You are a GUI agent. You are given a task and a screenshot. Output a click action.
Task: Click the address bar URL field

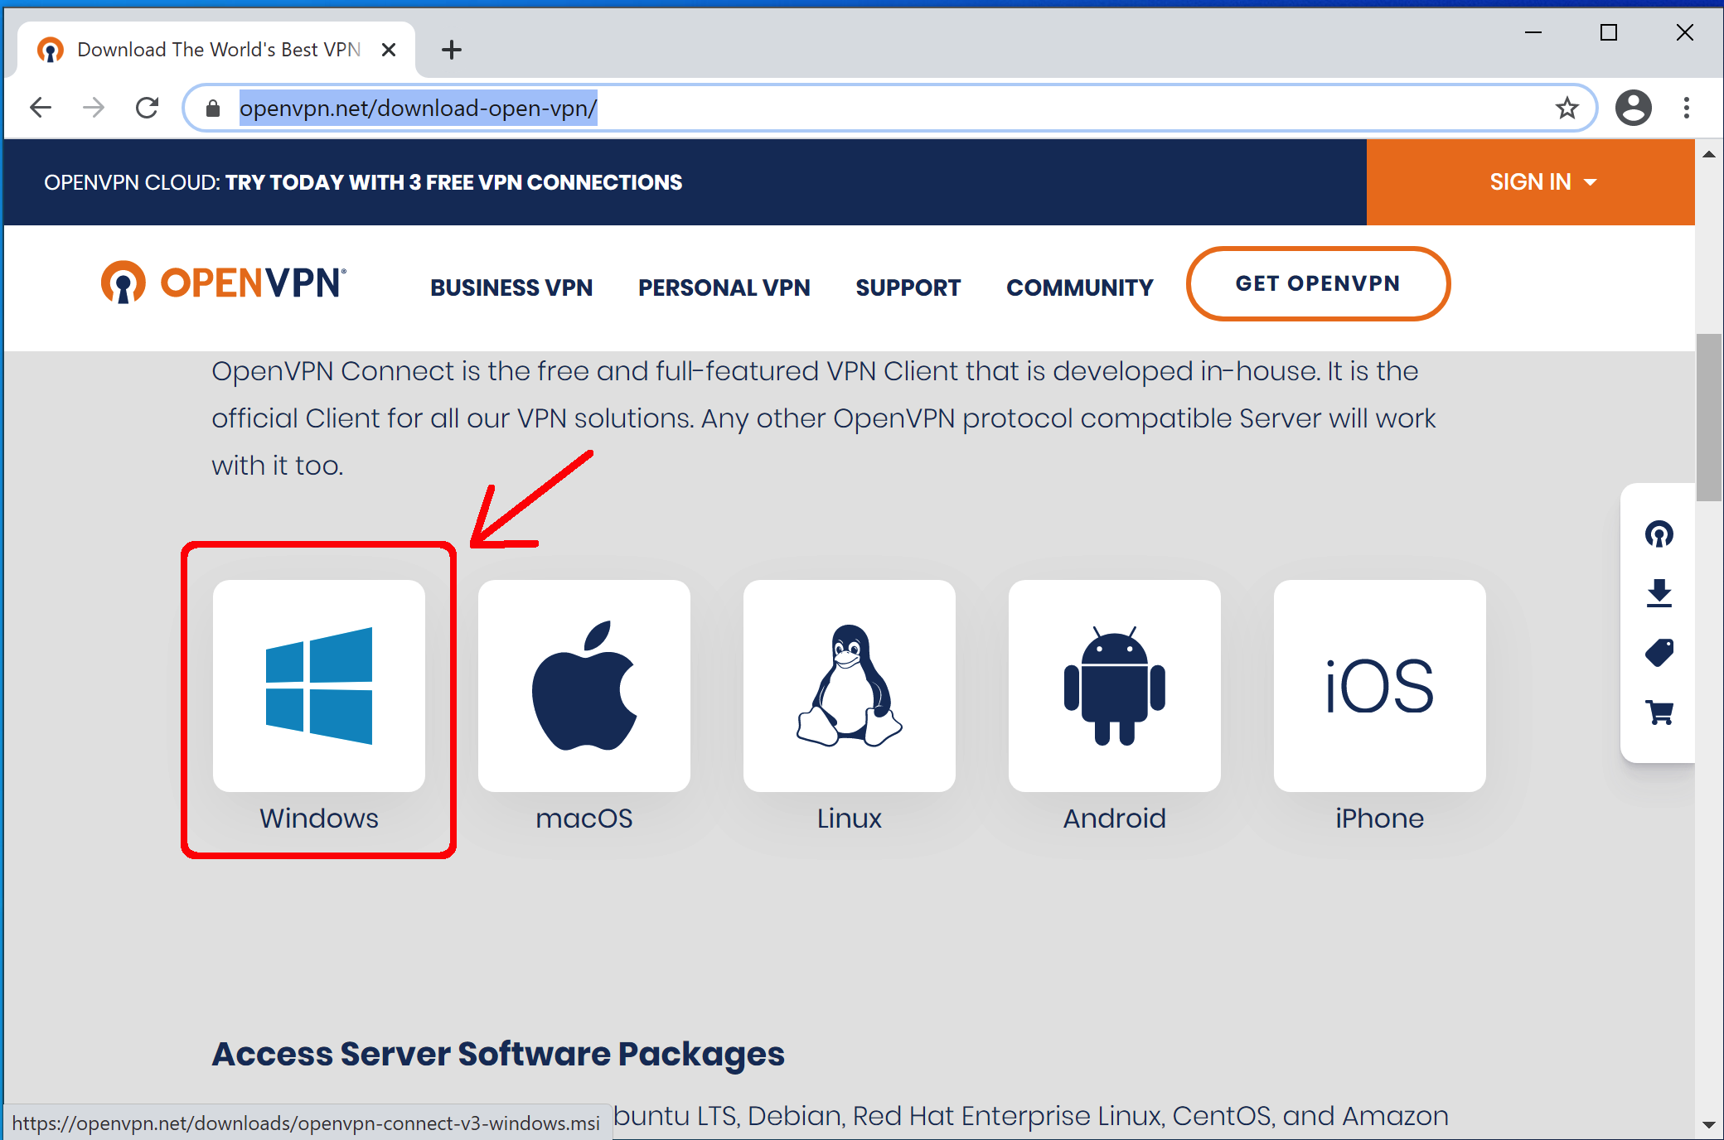click(890, 108)
